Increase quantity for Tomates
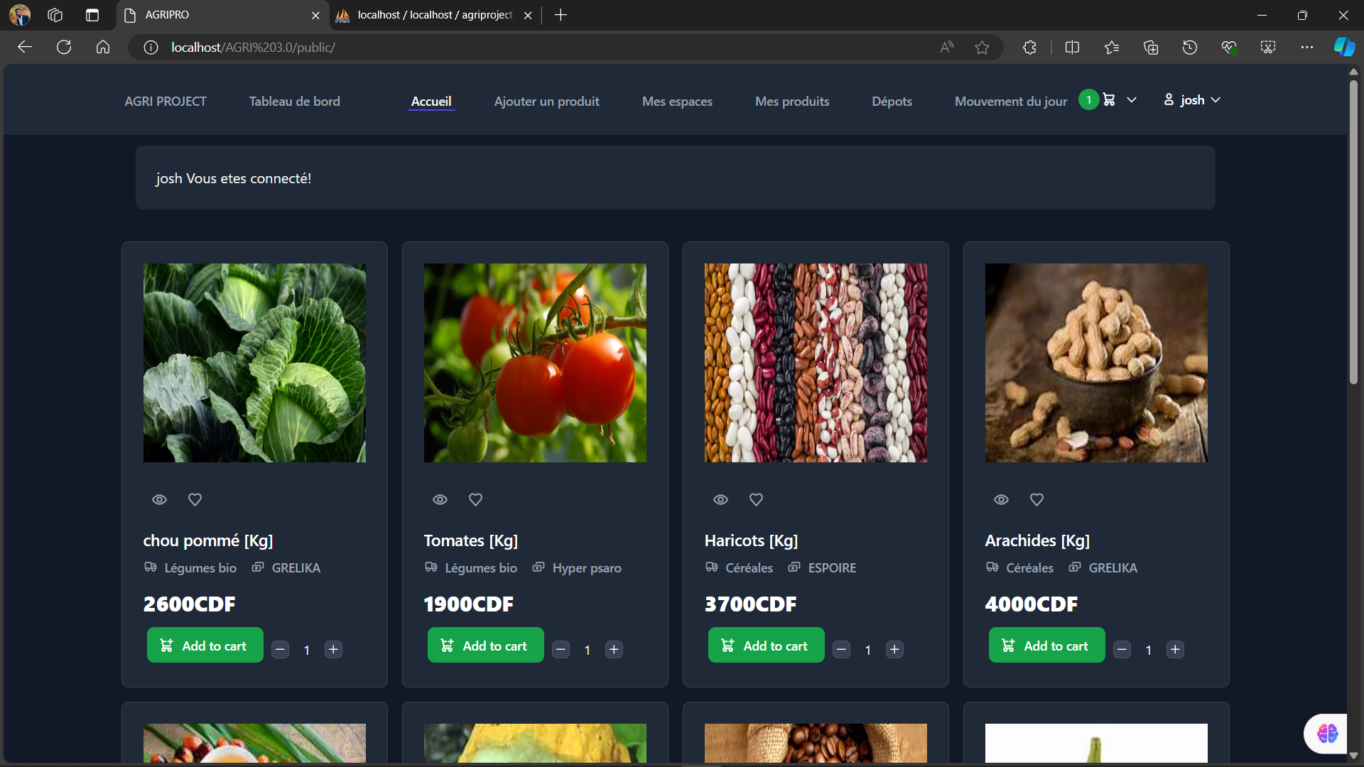Screen dimensions: 1364x767 (614, 650)
